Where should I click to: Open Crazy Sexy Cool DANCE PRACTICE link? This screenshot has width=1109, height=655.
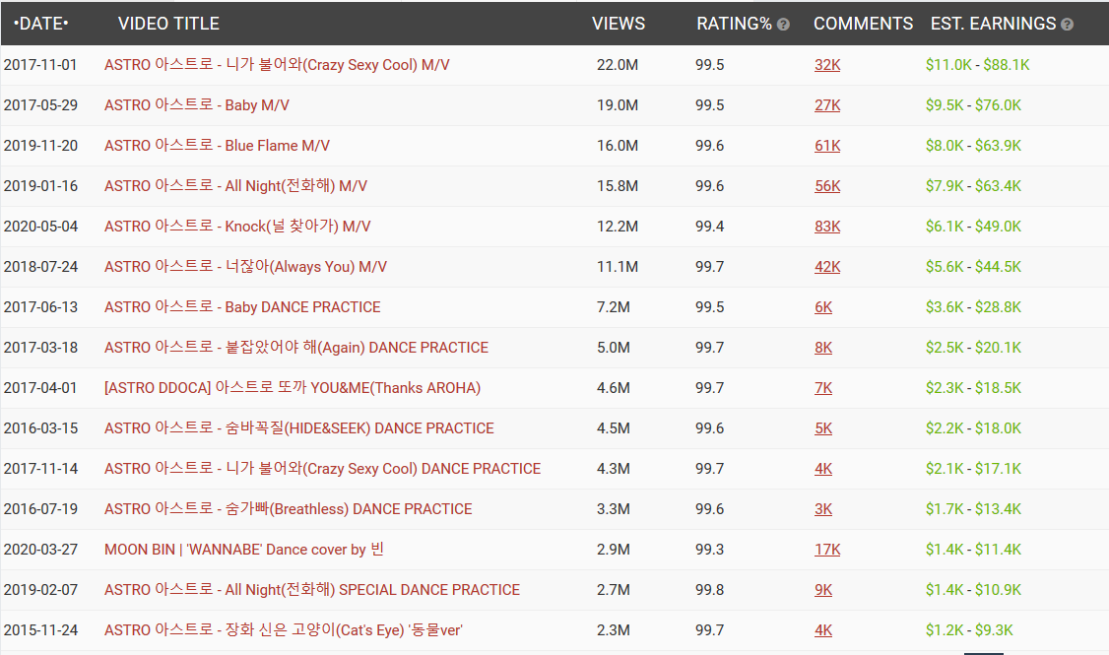pos(322,468)
